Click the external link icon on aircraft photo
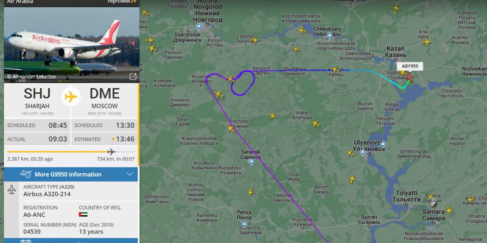Image resolution: width=487 pixels, height=243 pixels. [133, 77]
